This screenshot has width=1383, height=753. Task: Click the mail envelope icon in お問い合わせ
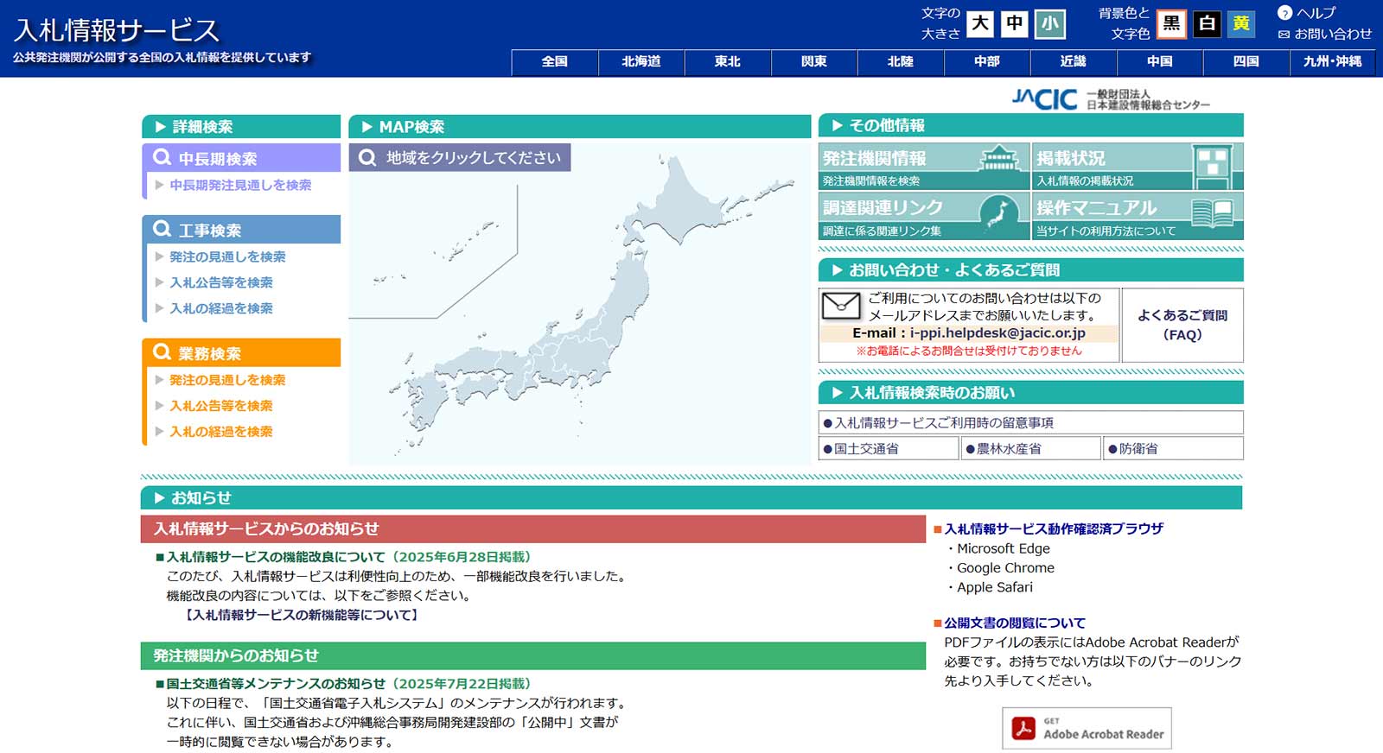[x=840, y=305]
